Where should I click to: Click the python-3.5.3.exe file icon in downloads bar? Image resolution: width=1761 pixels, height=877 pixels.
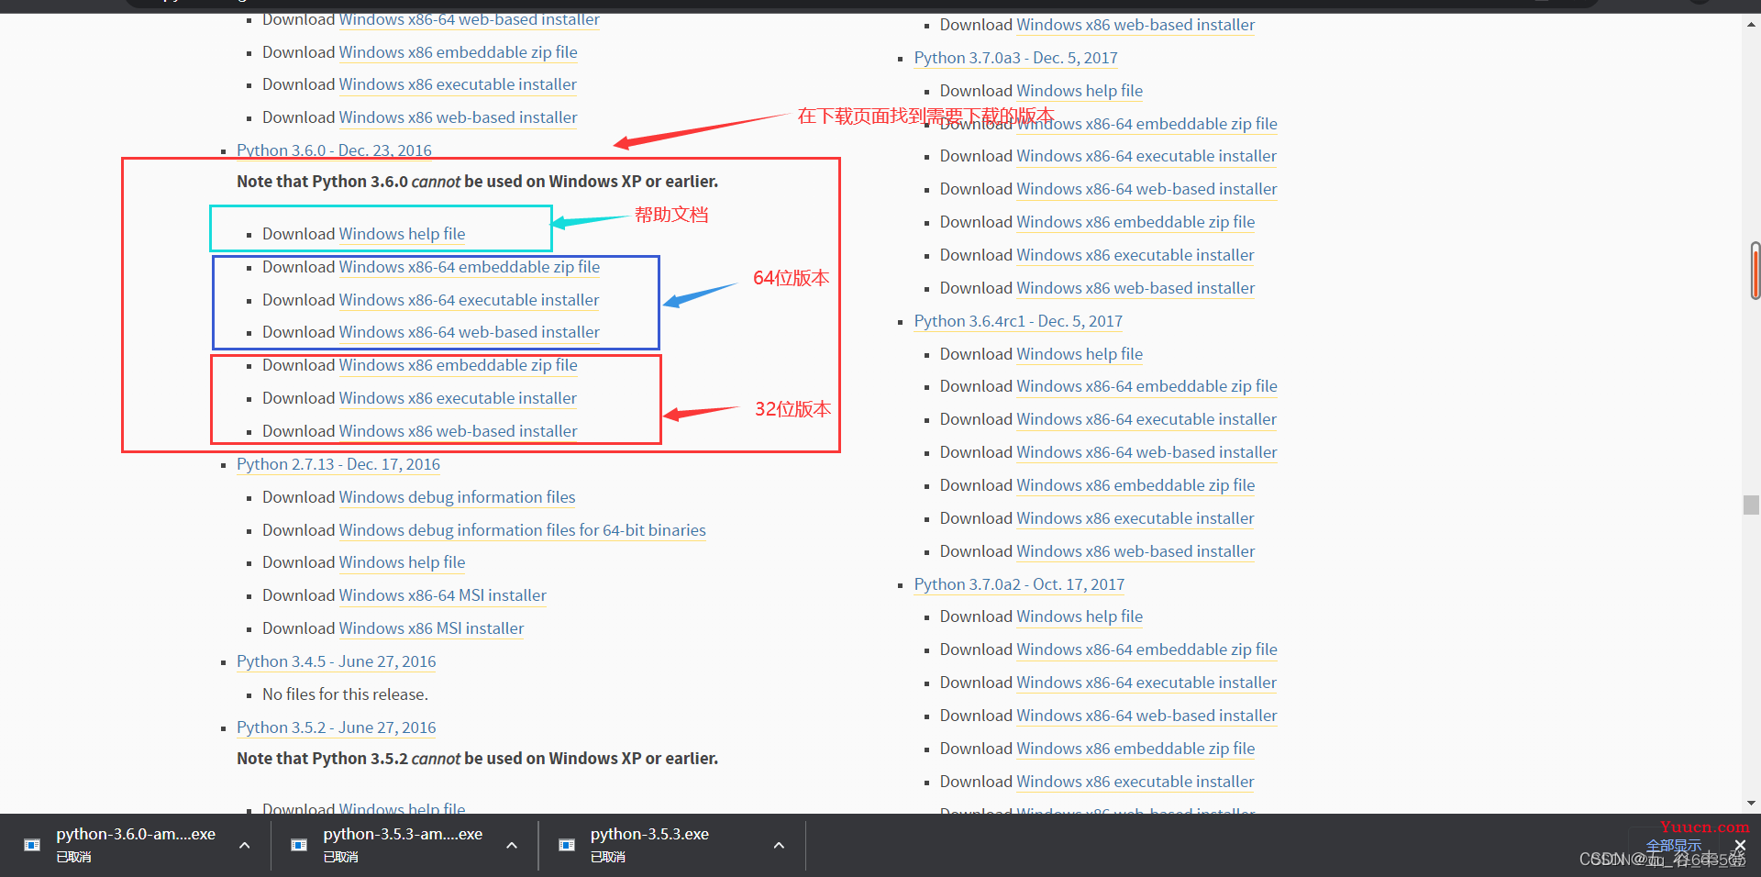point(567,845)
